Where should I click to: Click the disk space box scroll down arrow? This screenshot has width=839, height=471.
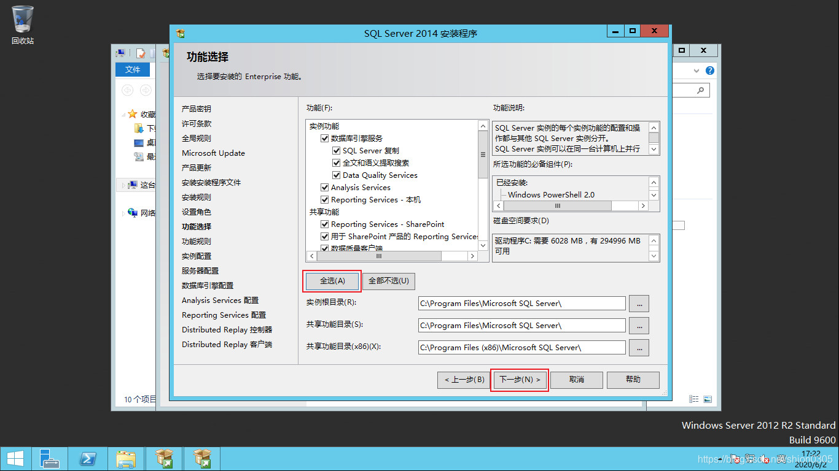654,256
